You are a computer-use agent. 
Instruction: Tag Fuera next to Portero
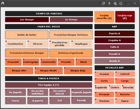click(125, 101)
